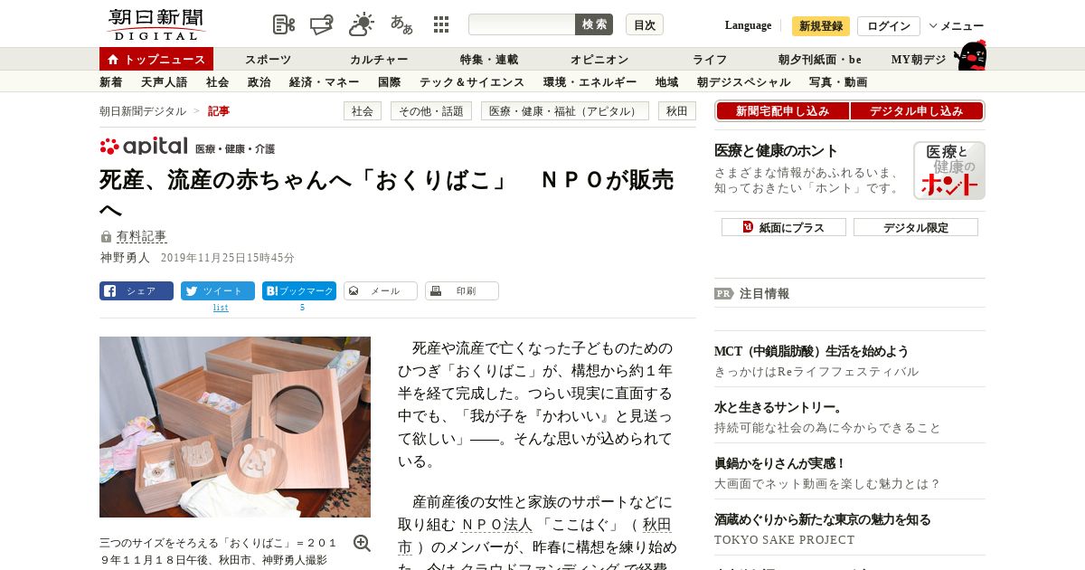Click the 医療と健康のホント heading link

[x=777, y=151]
